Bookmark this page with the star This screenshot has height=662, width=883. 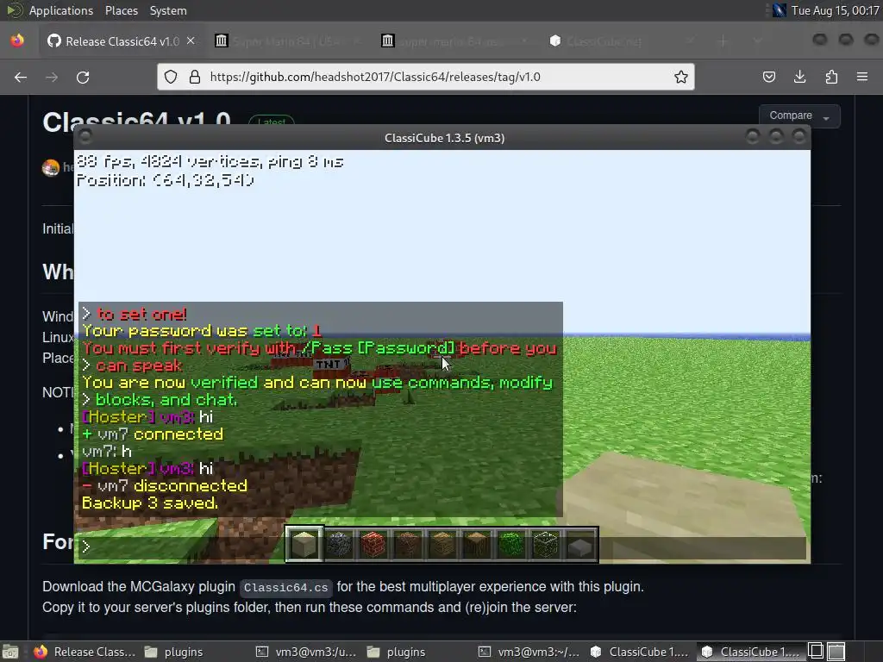pos(681,77)
